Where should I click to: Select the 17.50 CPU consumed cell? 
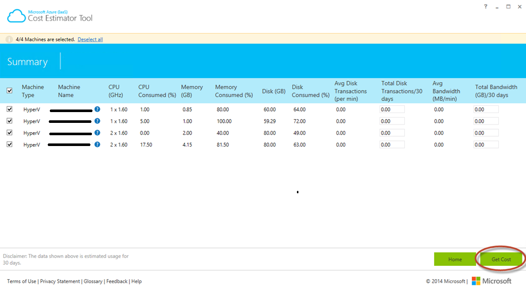146,144
